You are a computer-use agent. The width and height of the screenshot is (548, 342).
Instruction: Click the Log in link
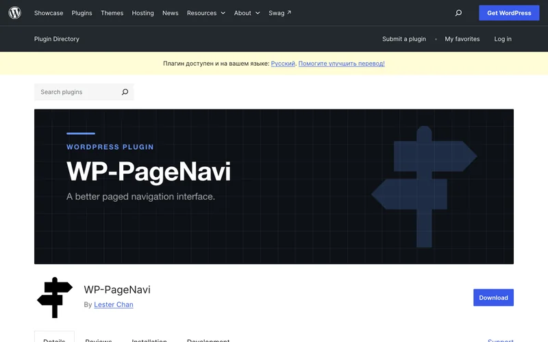coord(503,39)
